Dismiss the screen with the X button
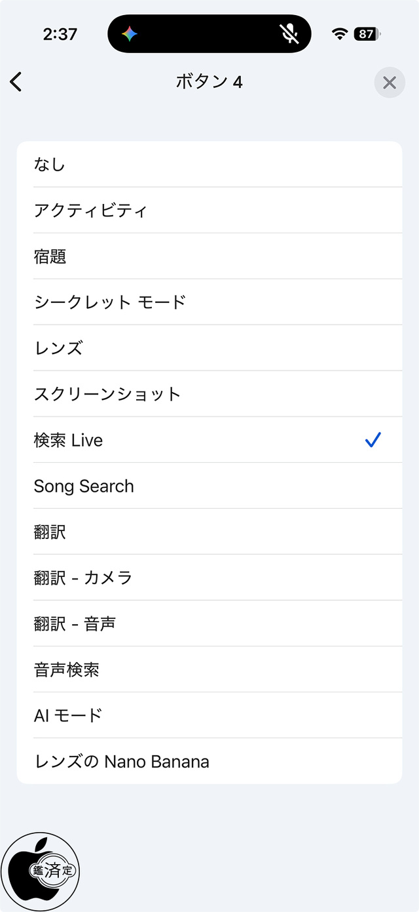 click(x=390, y=83)
